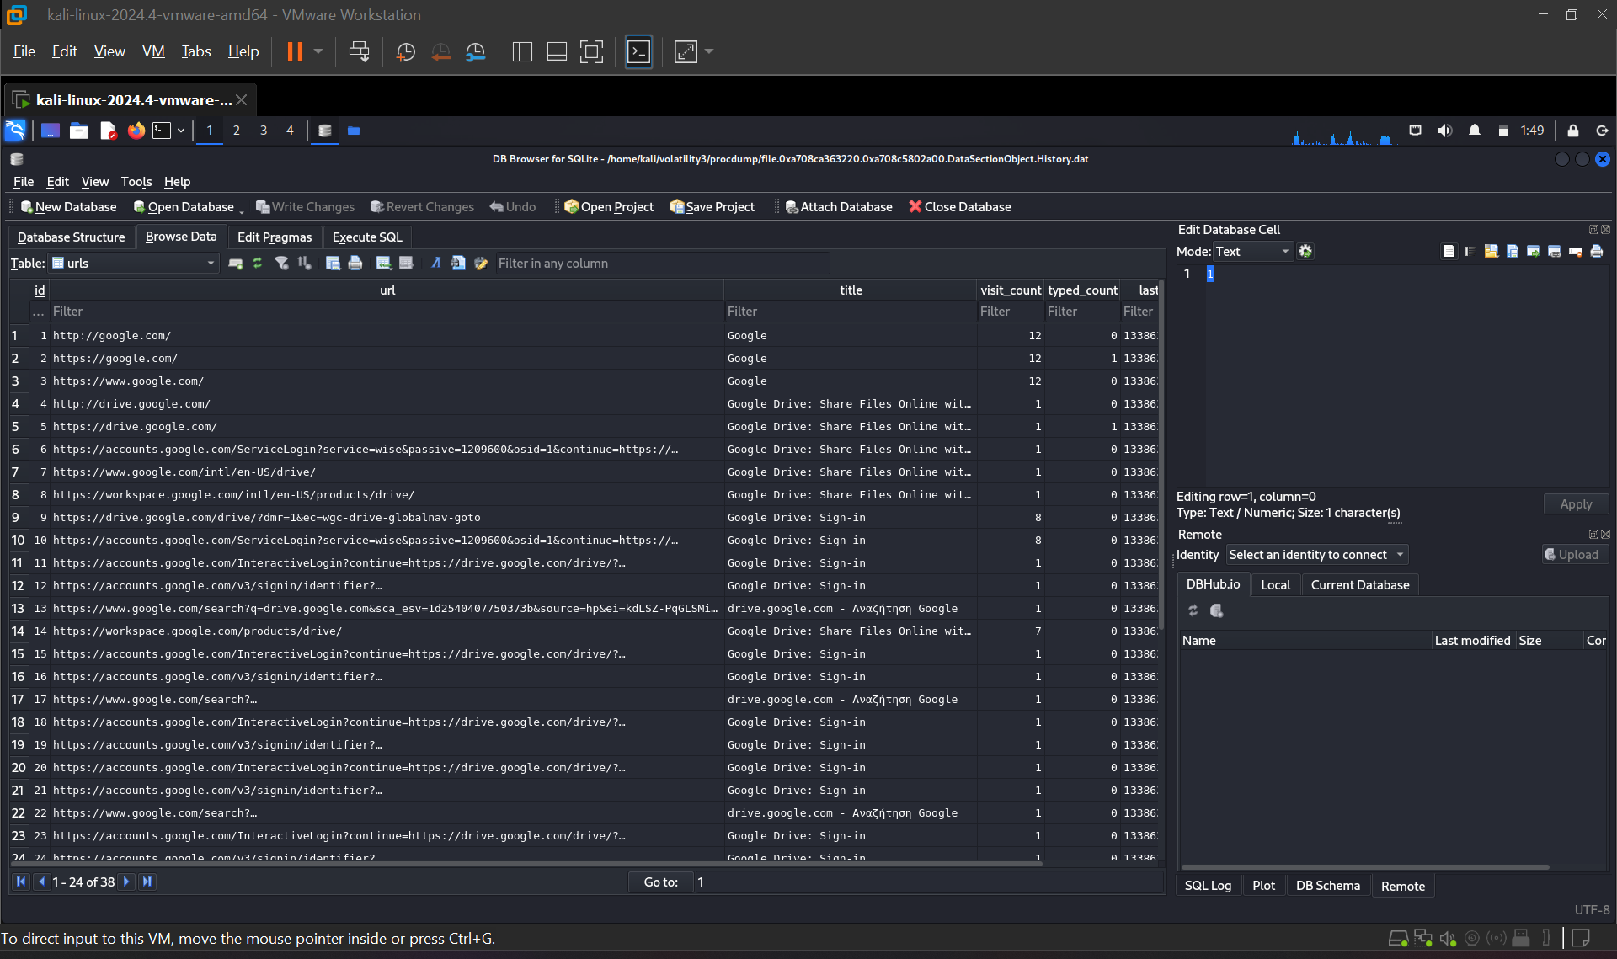Image resolution: width=1617 pixels, height=959 pixels.
Task: Select the Current Database remote tab
Action: coord(1360,585)
